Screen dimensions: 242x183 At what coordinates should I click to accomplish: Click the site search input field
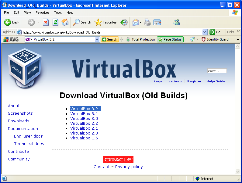coord(217,71)
